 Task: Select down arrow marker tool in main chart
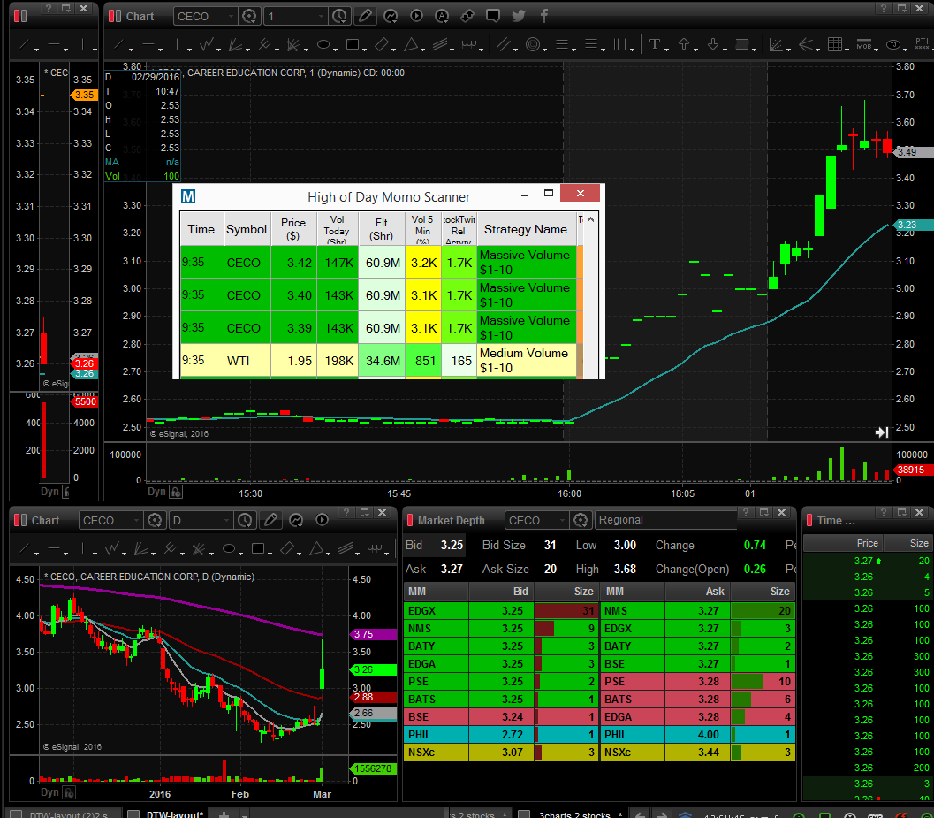pyautogui.click(x=713, y=44)
